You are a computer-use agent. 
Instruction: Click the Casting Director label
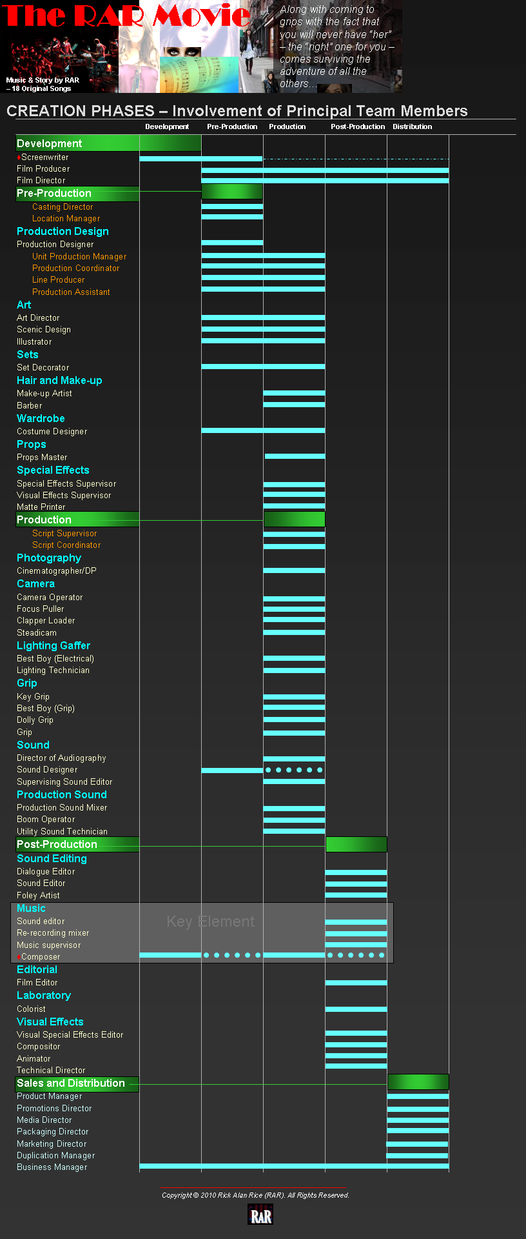click(63, 207)
